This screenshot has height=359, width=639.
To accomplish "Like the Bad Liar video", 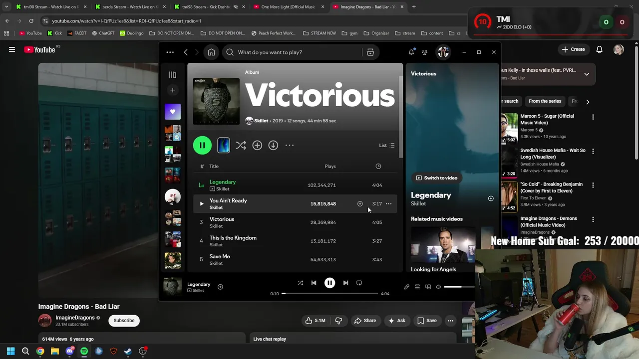I will [x=315, y=321].
